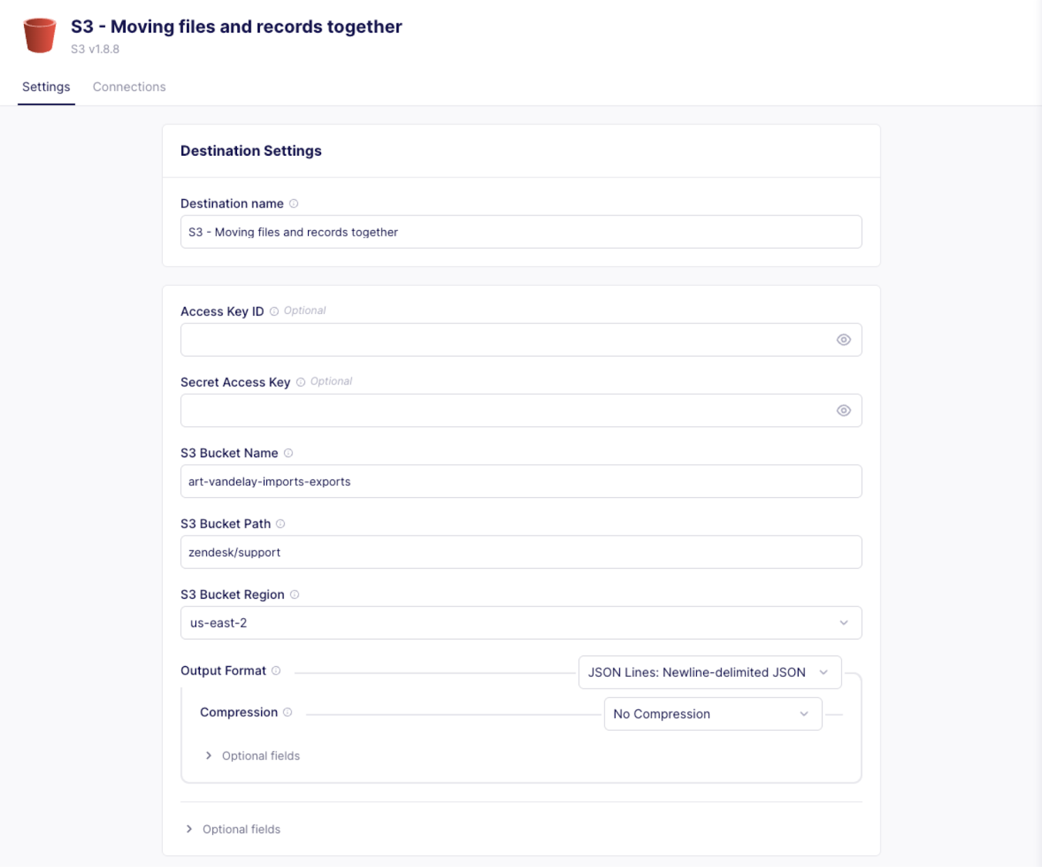The width and height of the screenshot is (1042, 867).
Task: Click the S3 Bucket Path field
Action: click(x=521, y=552)
